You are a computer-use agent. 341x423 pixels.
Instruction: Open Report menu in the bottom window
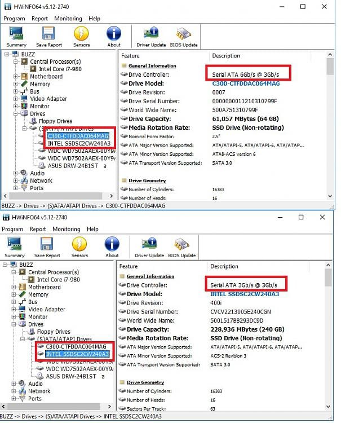coord(38,229)
